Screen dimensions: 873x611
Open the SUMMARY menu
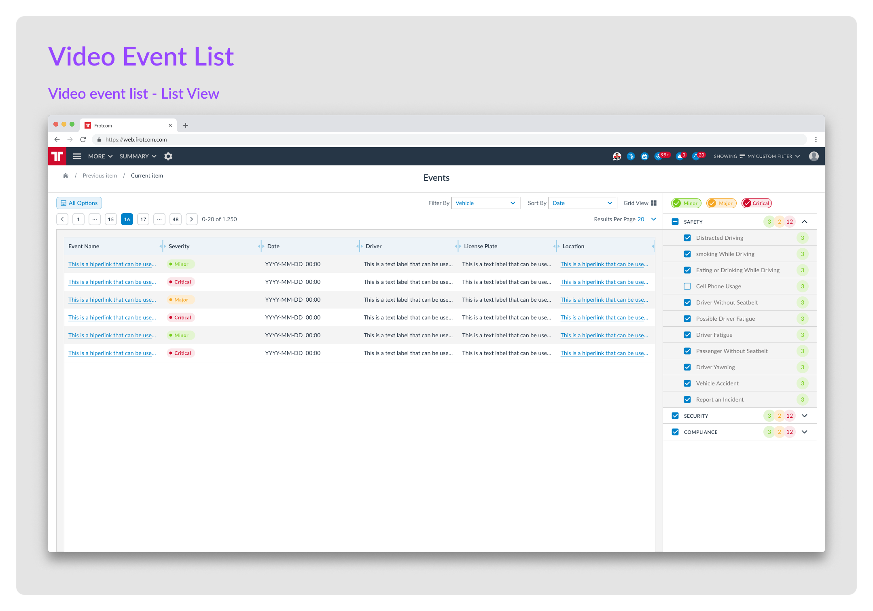click(x=138, y=156)
